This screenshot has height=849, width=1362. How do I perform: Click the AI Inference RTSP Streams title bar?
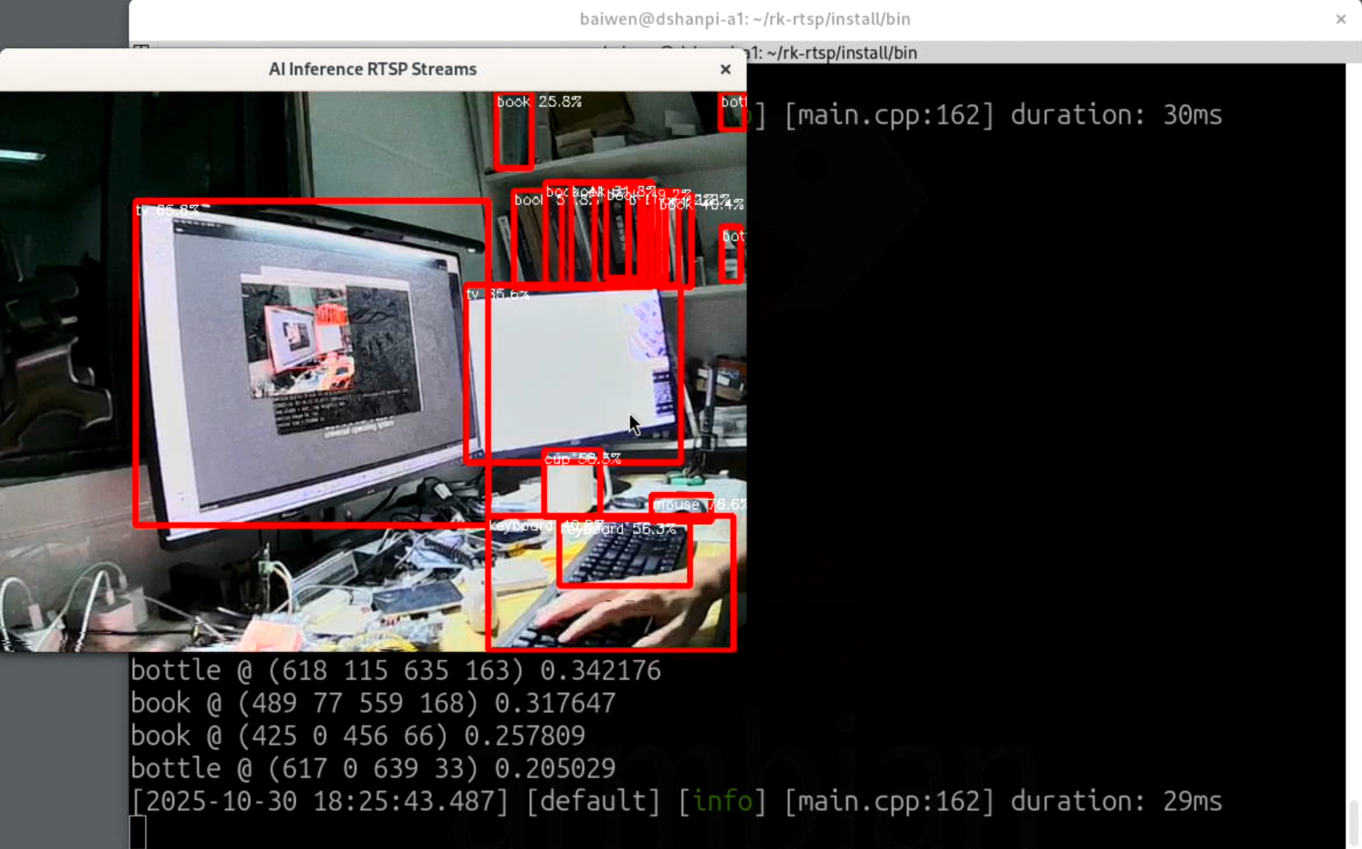372,69
